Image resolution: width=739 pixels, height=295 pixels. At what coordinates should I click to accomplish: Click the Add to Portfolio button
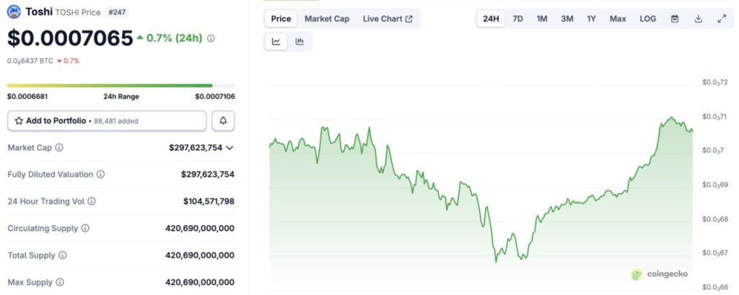107,121
